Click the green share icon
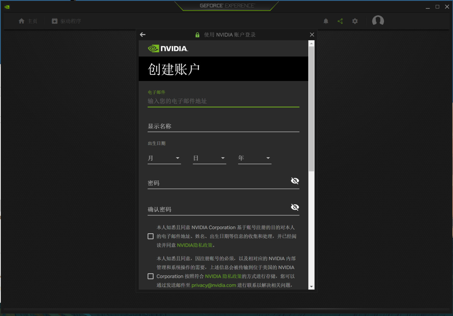 (x=340, y=21)
